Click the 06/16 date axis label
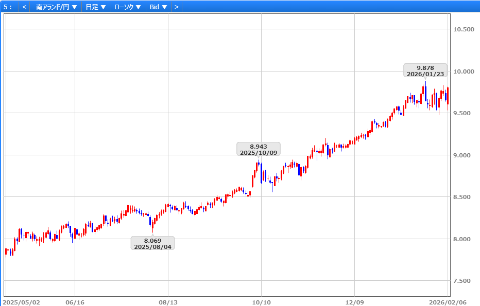Viewport: 480px width, 306px height. pos(75,302)
